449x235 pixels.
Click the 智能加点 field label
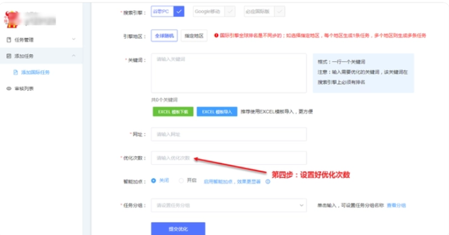(135, 182)
